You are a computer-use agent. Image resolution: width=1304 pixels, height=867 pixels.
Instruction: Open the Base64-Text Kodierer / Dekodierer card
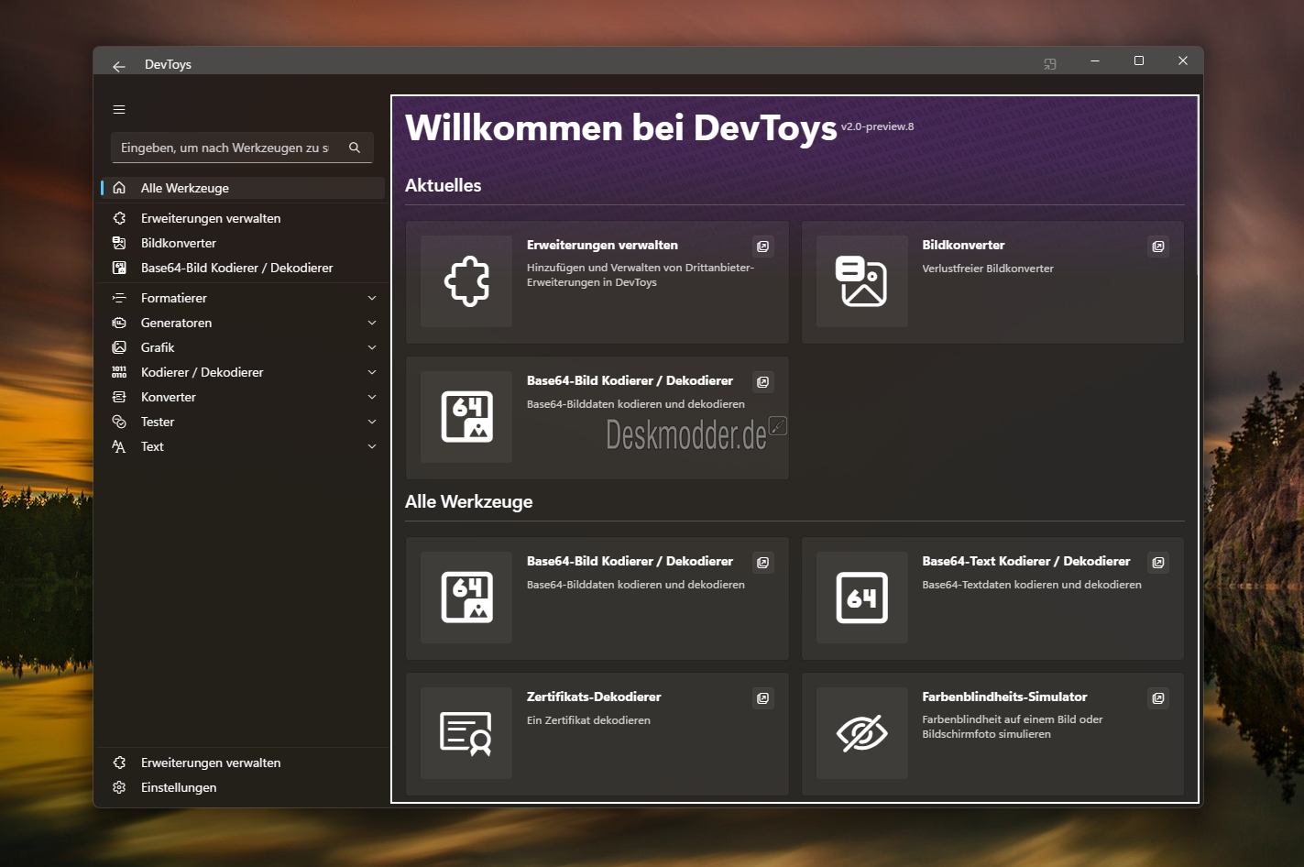coord(992,598)
